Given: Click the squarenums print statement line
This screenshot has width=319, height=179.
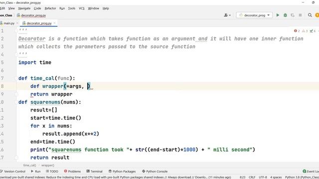Looking at the screenshot, I should coord(143,150).
